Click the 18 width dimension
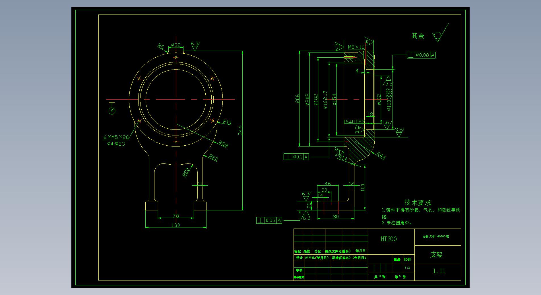 click(x=370, y=114)
